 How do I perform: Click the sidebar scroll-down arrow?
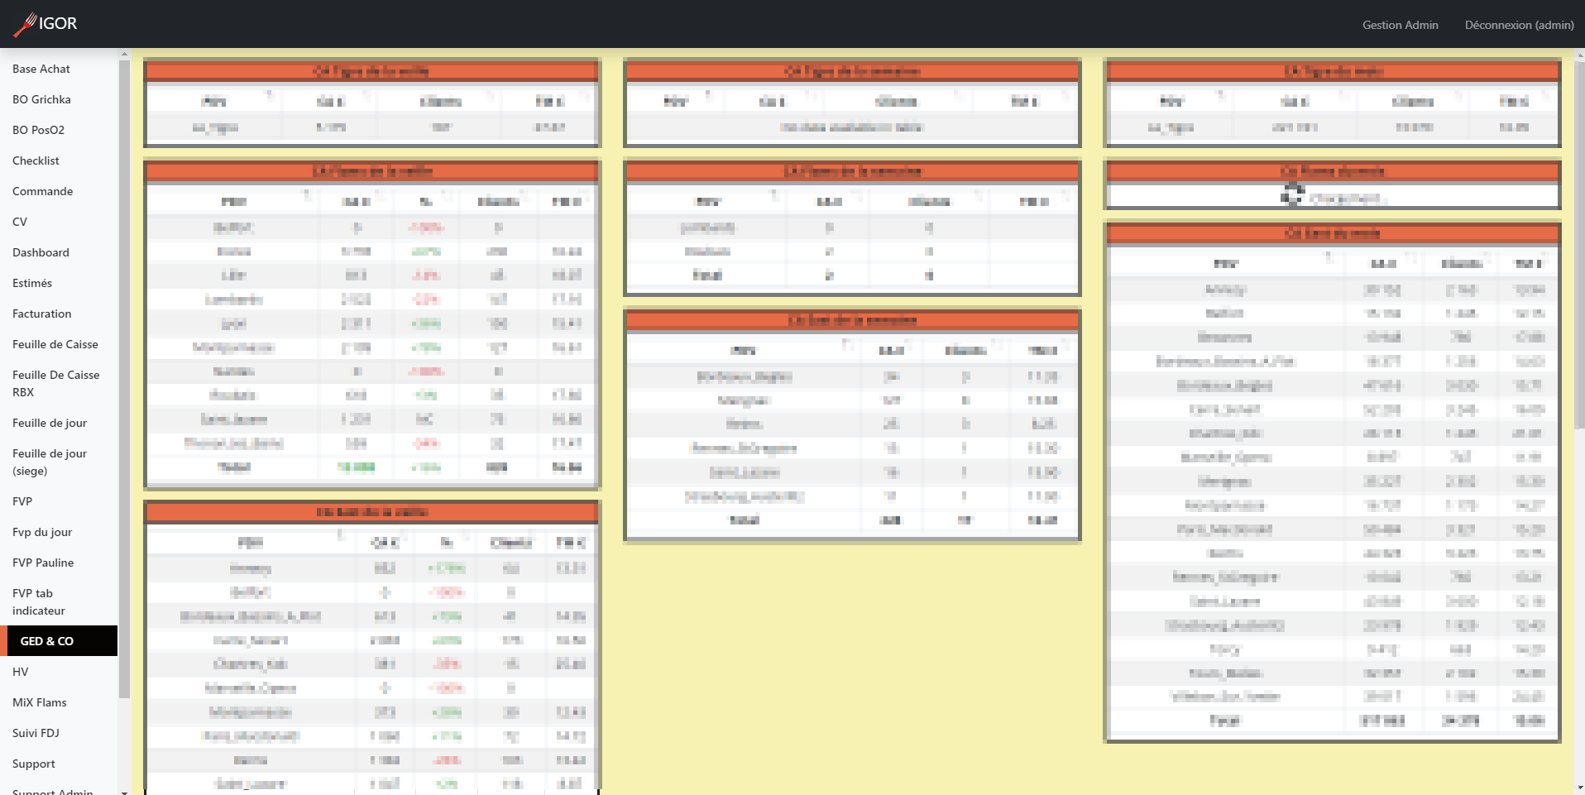[x=124, y=791]
